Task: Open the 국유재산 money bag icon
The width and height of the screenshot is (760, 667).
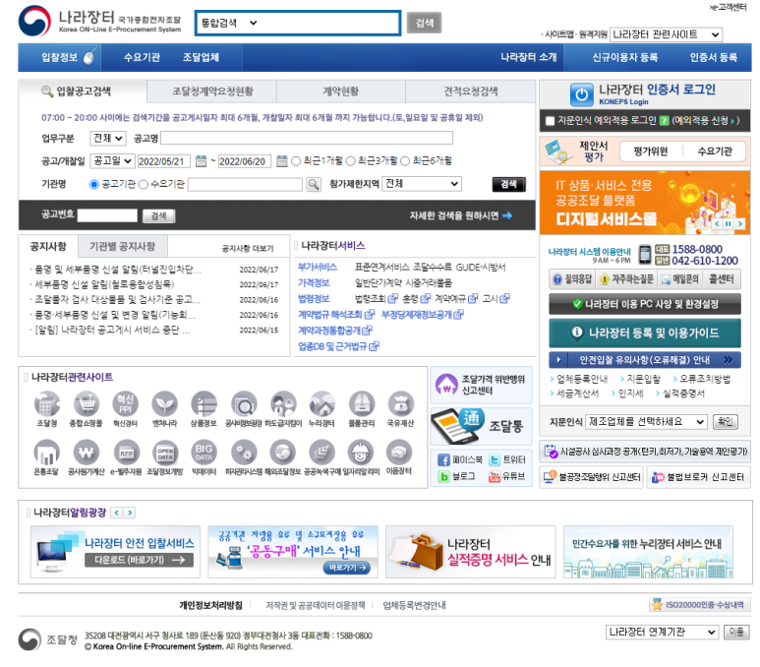Action: click(401, 404)
